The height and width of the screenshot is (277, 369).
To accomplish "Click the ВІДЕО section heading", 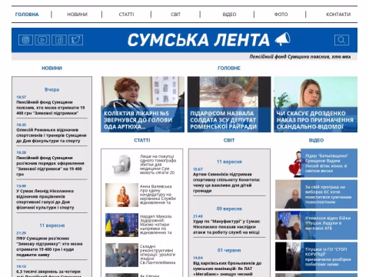I will pyautogui.click(x=316, y=140).
